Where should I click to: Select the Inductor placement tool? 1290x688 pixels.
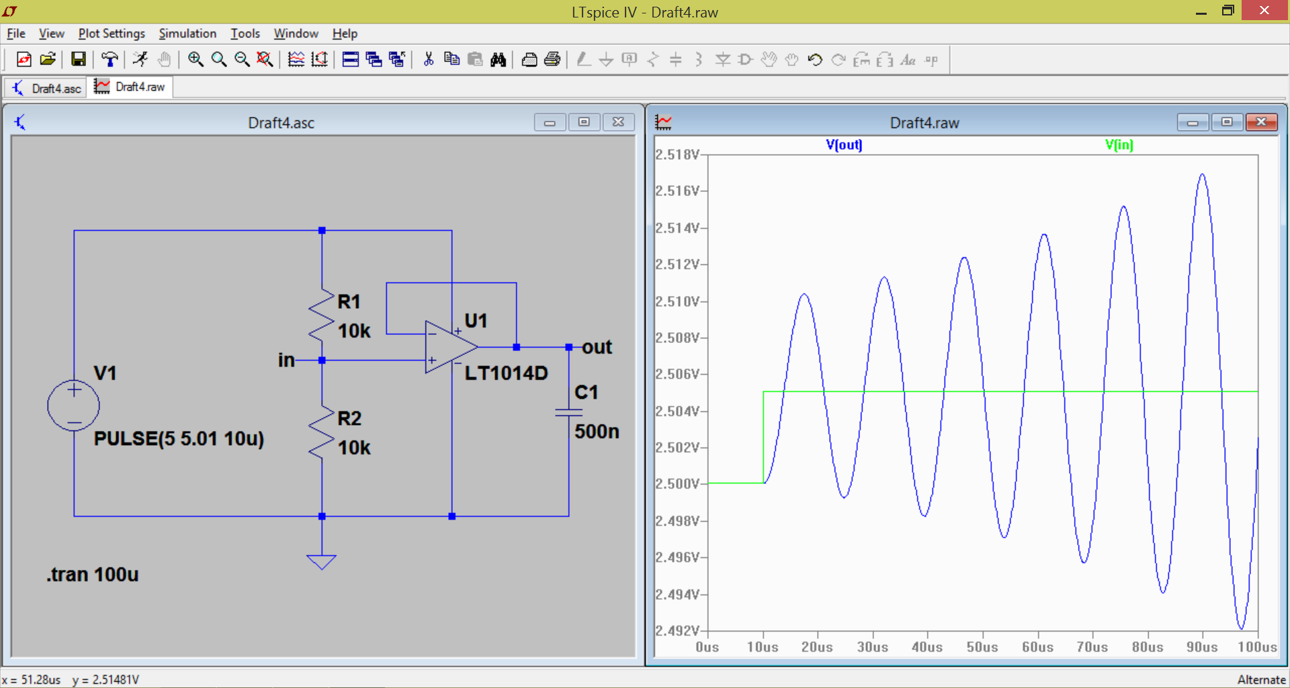(699, 60)
